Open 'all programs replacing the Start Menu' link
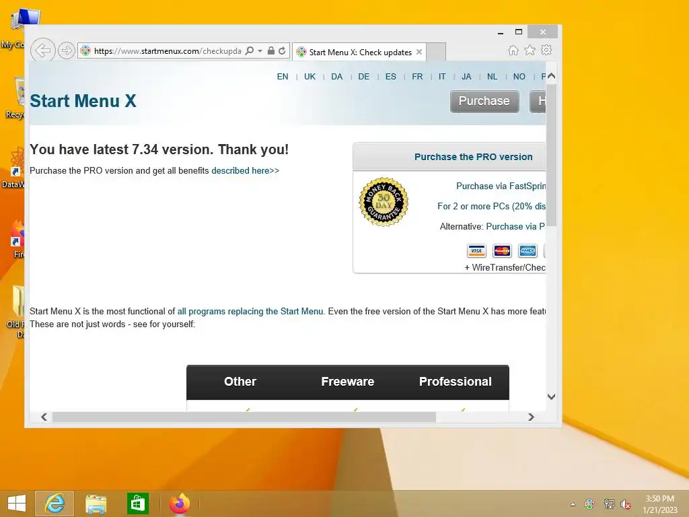Image resolution: width=689 pixels, height=517 pixels. (250, 311)
